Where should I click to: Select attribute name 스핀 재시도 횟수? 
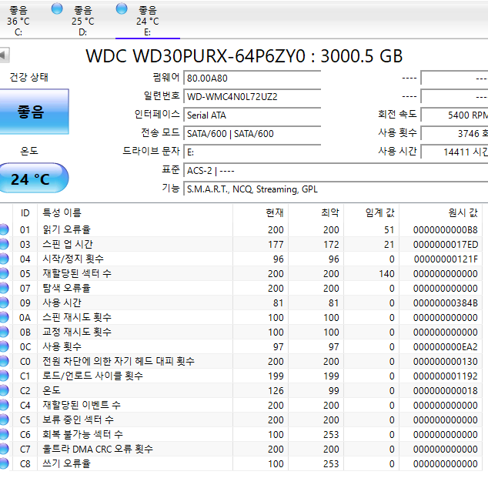click(x=77, y=317)
